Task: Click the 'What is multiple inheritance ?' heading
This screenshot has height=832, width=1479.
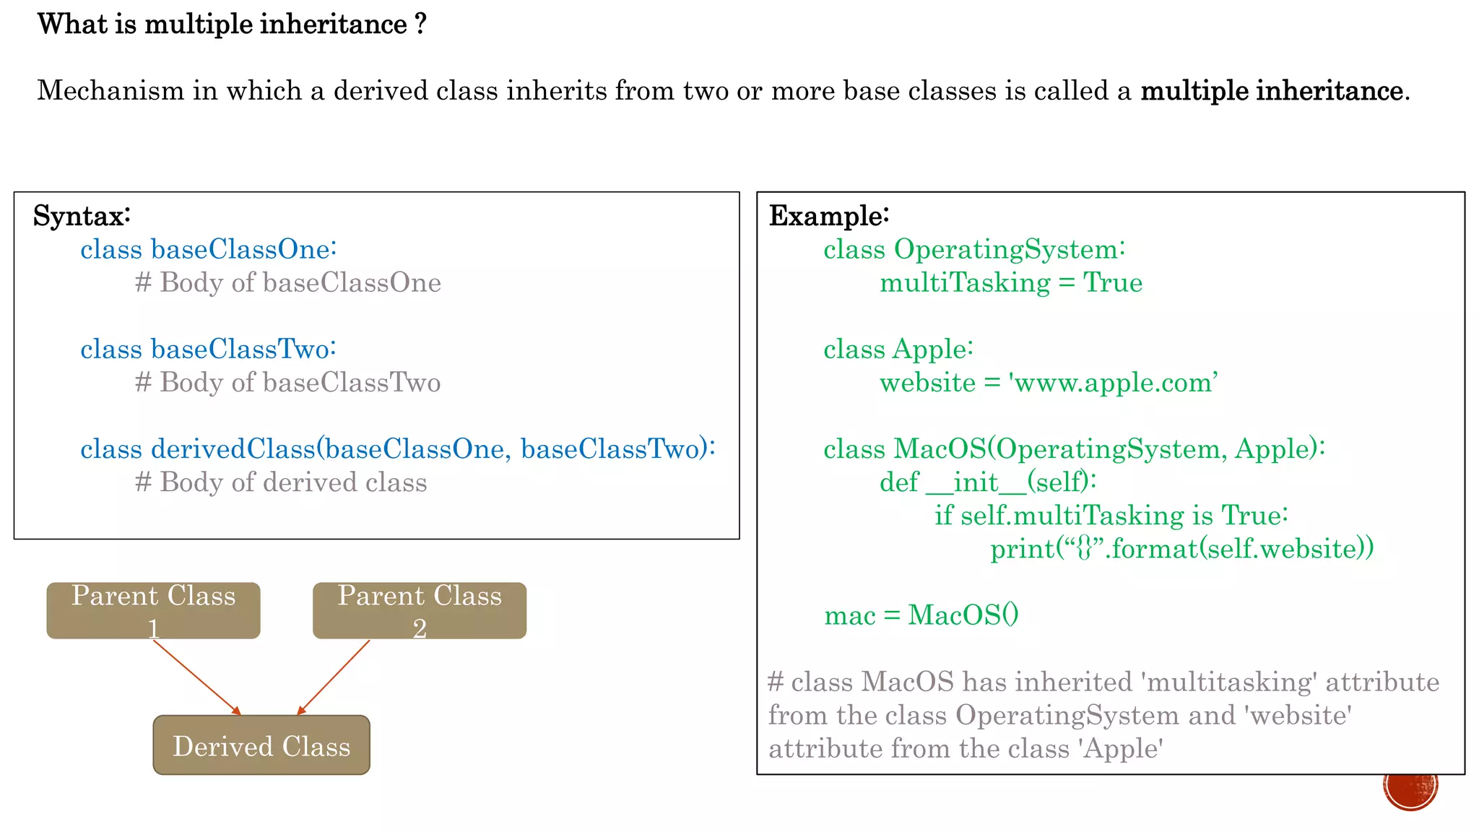Action: pos(232,25)
